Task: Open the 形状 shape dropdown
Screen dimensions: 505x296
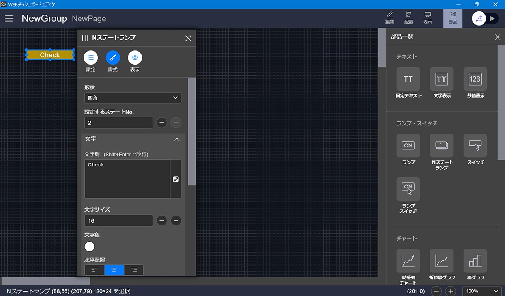Action: coord(133,98)
